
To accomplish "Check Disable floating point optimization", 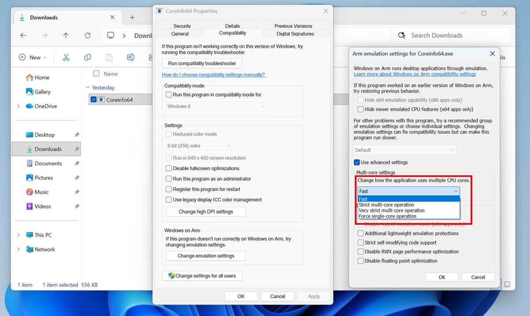I will [361, 261].
